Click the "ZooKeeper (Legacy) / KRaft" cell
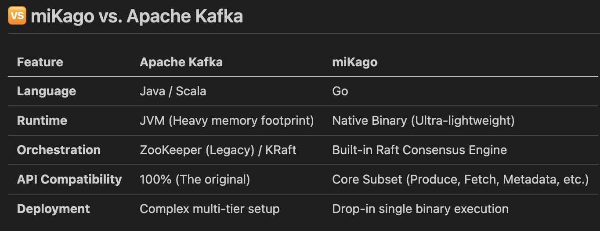This screenshot has height=231, width=600. click(218, 150)
